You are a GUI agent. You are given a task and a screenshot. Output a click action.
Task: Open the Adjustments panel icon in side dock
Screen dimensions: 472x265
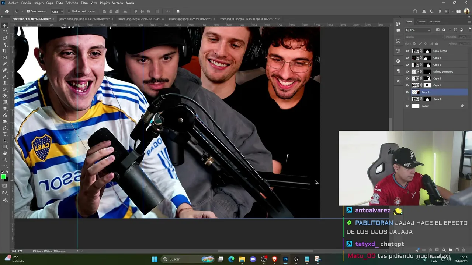coord(398,61)
